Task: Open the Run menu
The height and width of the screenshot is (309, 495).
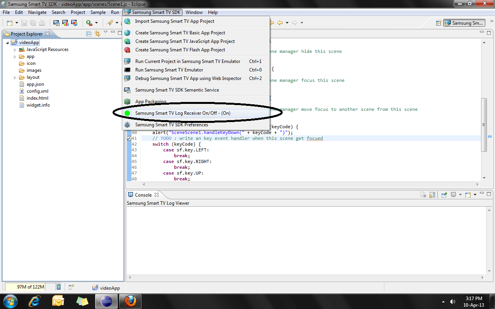Action: [x=115, y=12]
